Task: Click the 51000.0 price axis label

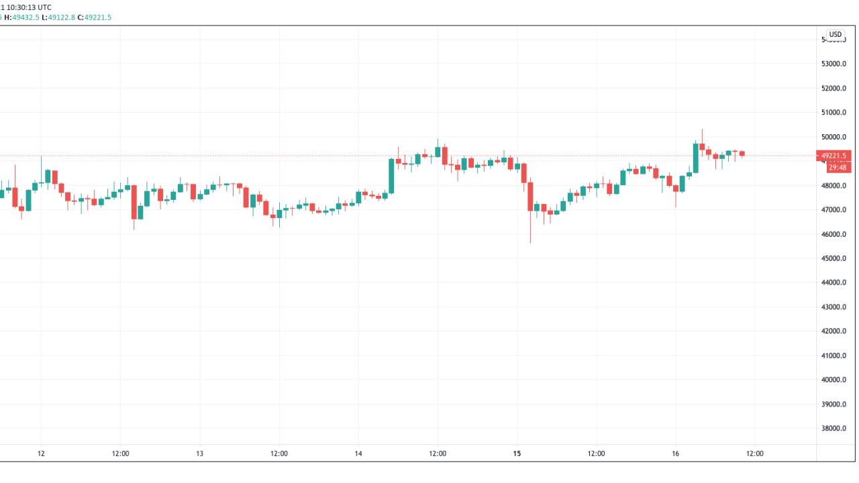Action: click(x=833, y=113)
